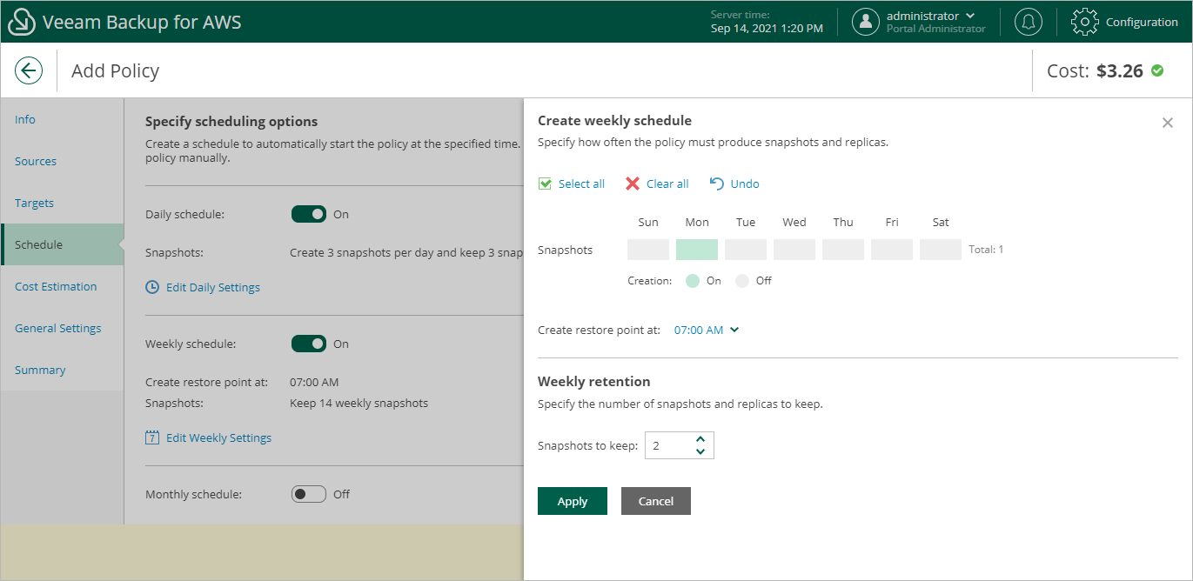Toggle the Sunday snapshot cell
The height and width of the screenshot is (581, 1193).
coord(648,250)
